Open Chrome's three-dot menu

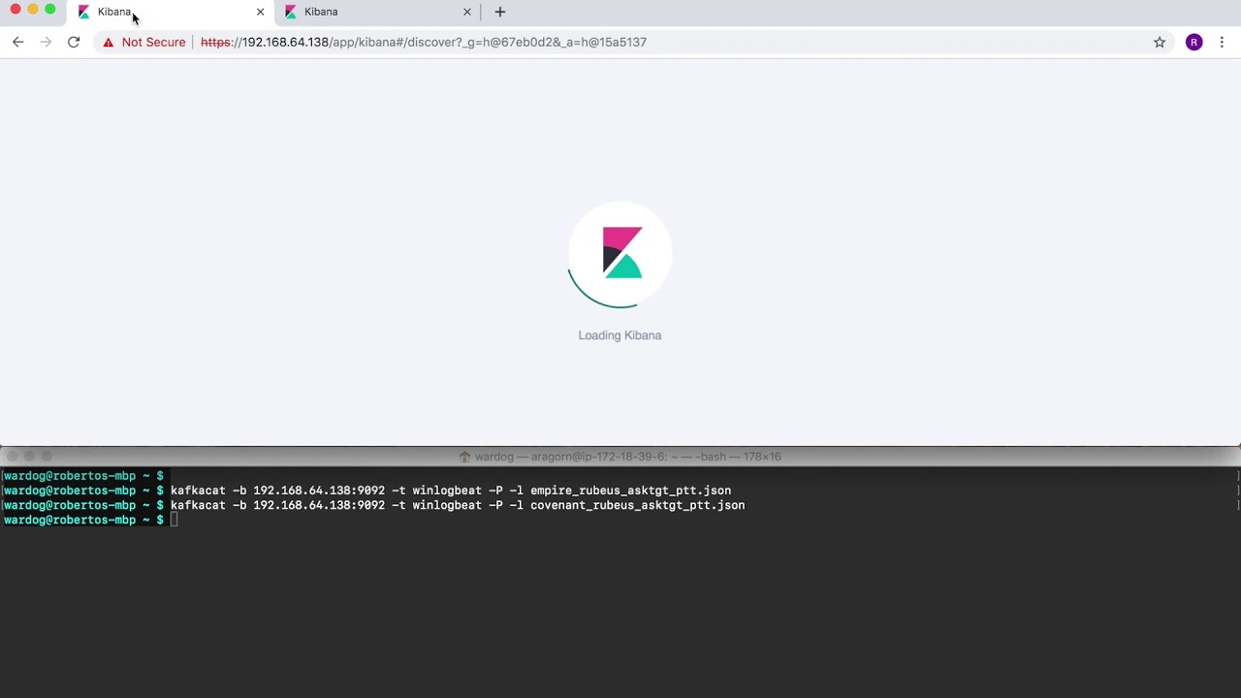pyautogui.click(x=1222, y=42)
